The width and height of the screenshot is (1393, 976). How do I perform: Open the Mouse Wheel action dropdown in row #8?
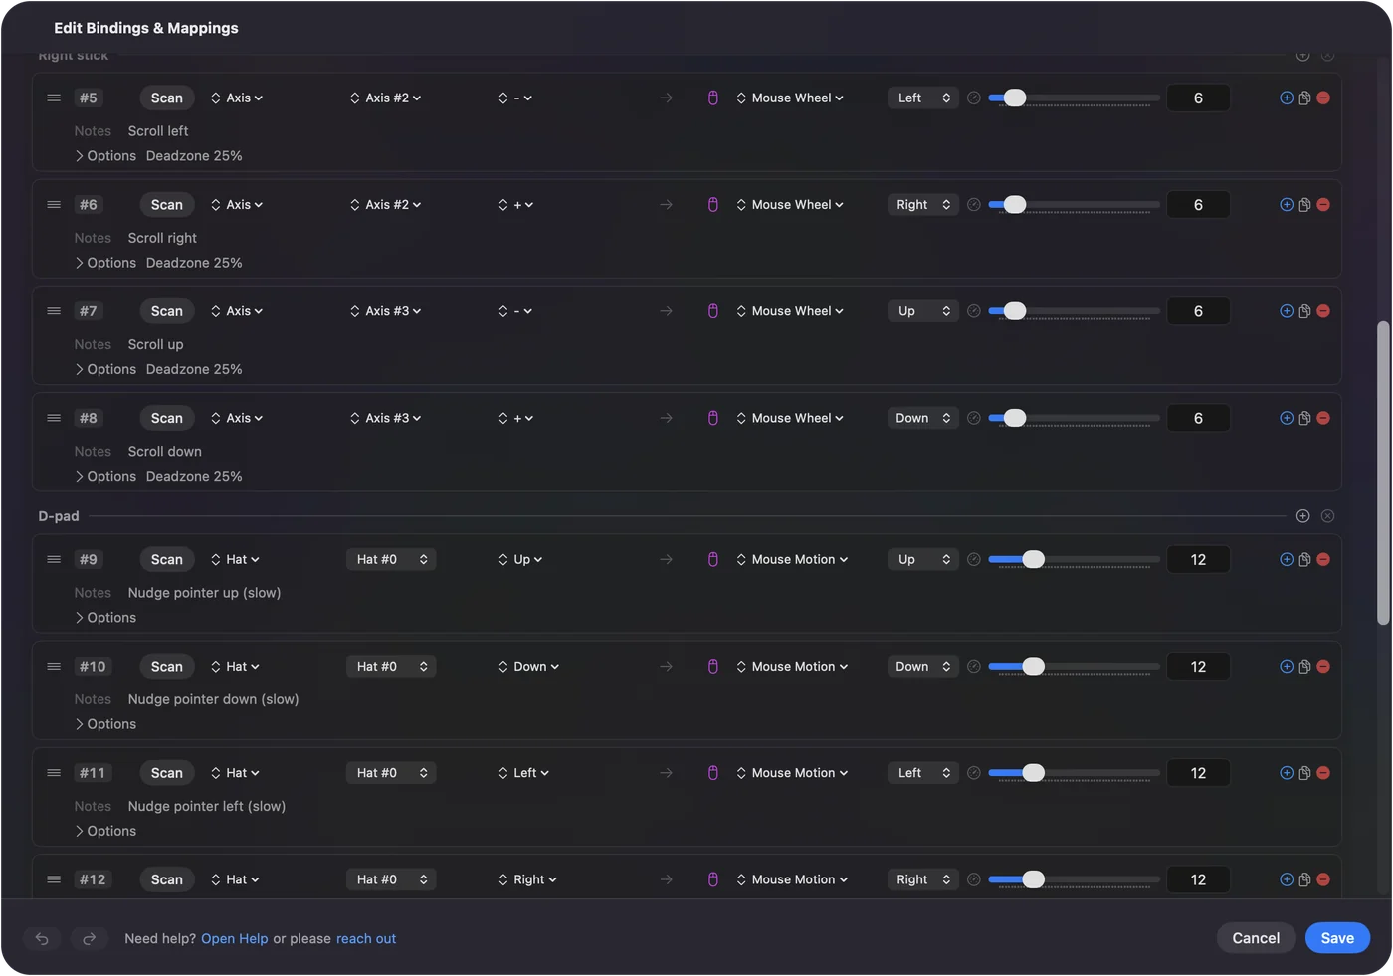[x=790, y=418]
